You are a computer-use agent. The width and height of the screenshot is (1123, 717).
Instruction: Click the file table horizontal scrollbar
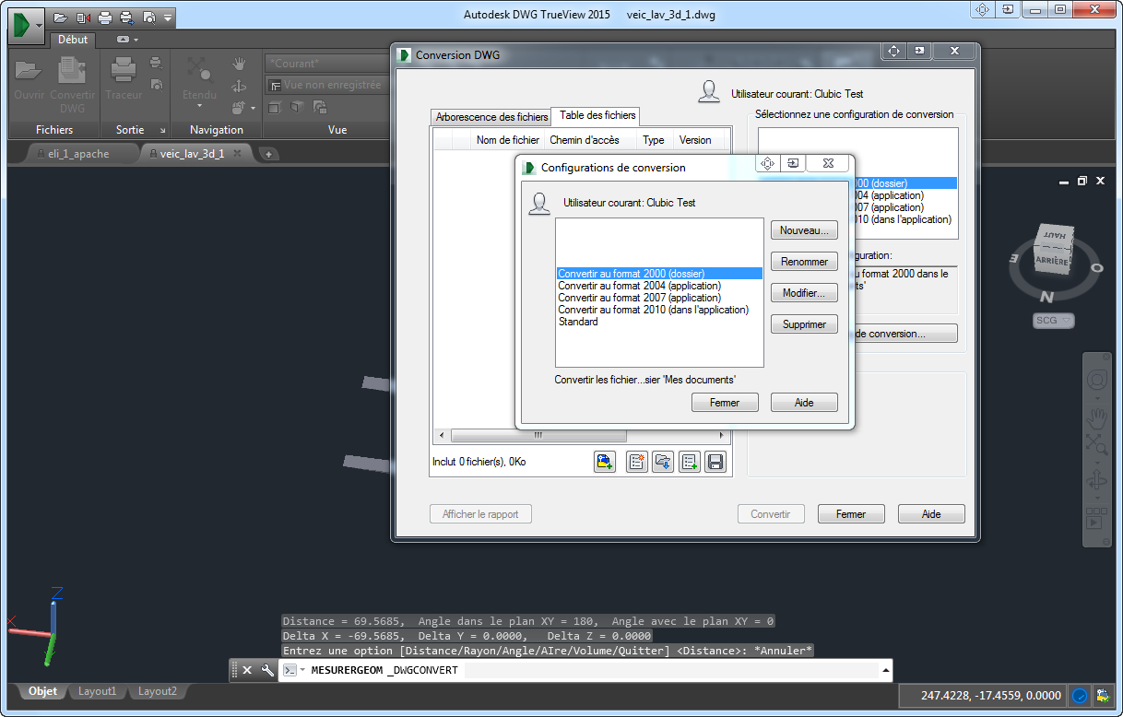581,435
